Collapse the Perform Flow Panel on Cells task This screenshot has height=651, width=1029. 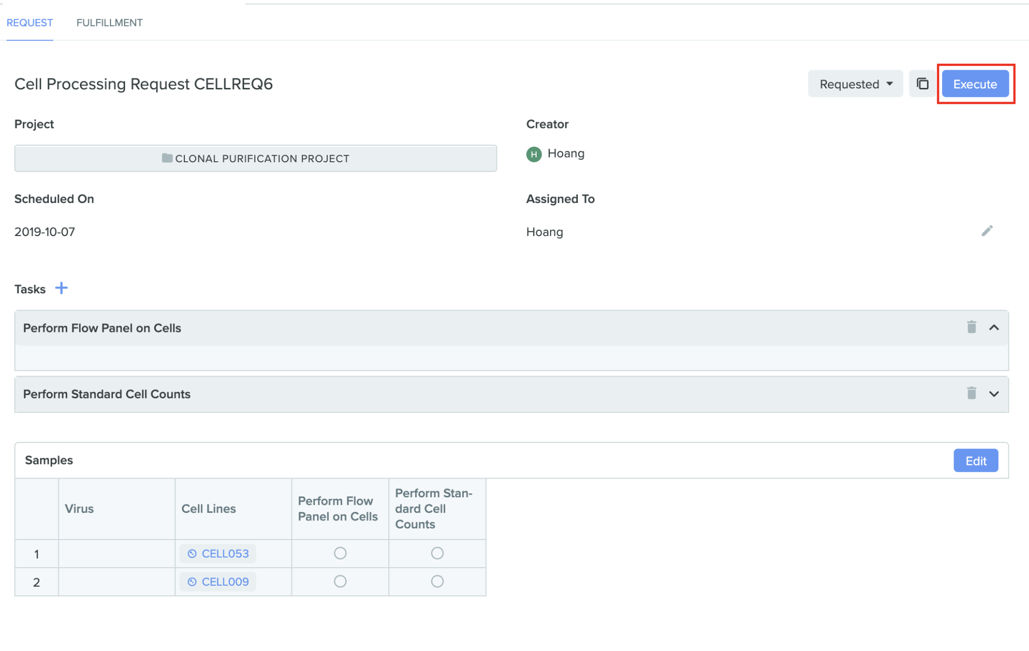[x=994, y=328]
